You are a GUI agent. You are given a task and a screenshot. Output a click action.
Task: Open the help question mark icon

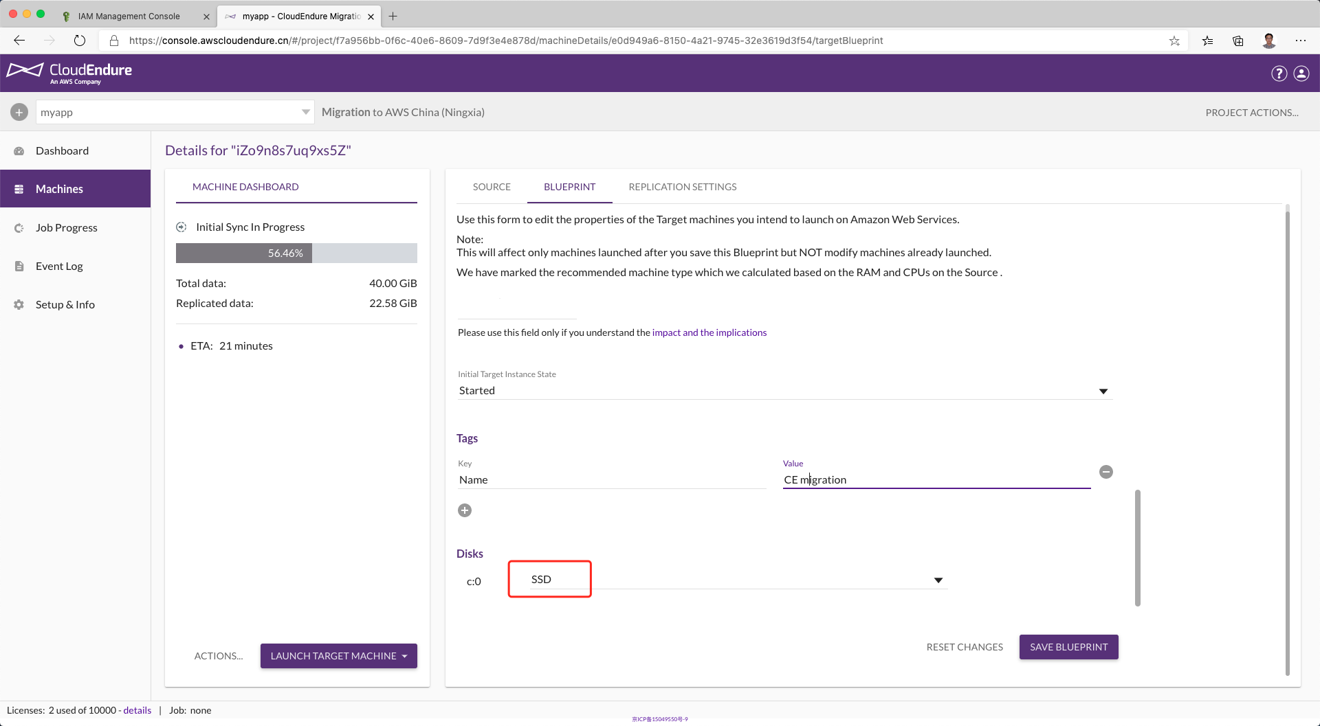pos(1279,73)
